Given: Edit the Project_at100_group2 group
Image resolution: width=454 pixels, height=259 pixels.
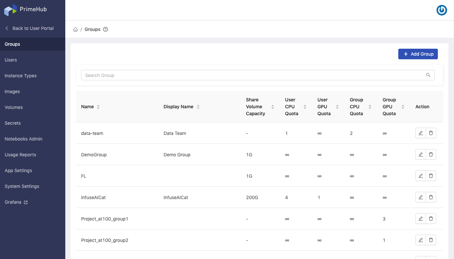Looking at the screenshot, I should tap(421, 240).
